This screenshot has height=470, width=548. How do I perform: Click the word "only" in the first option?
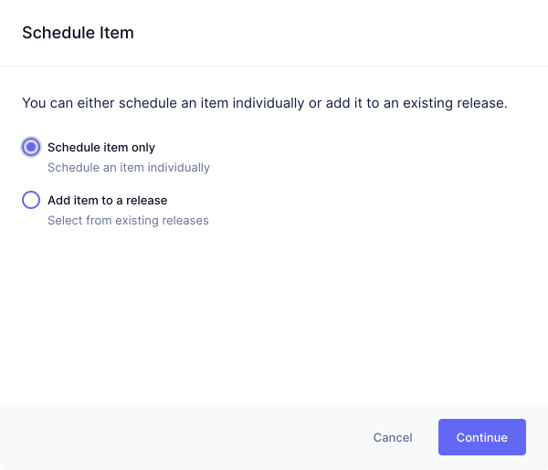click(x=143, y=148)
